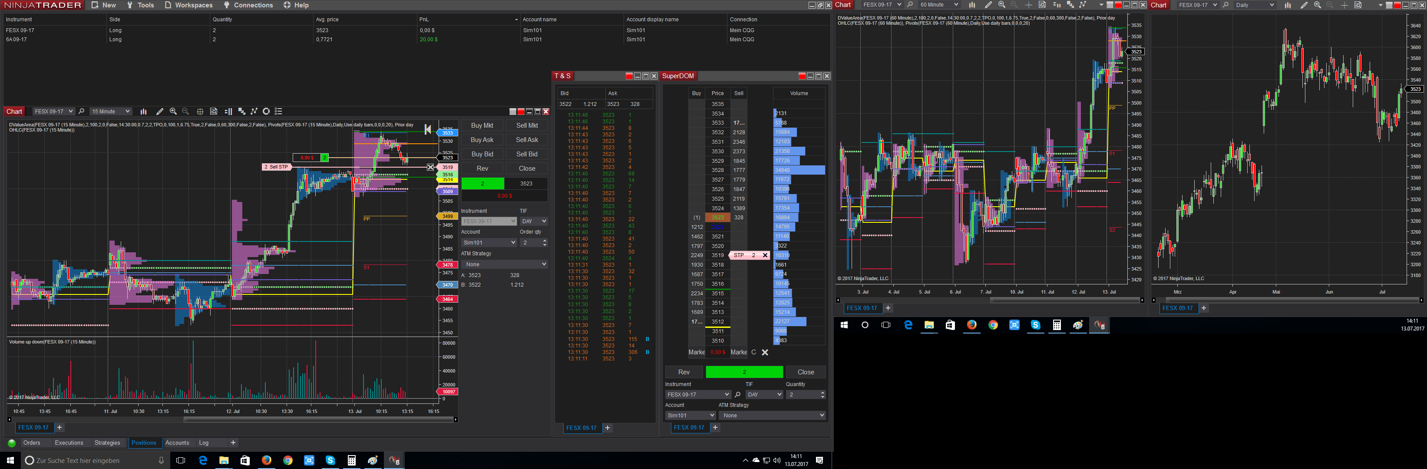This screenshot has height=469, width=1427.
Task: Click the red link square in 15 Minute chart
Action: (521, 112)
